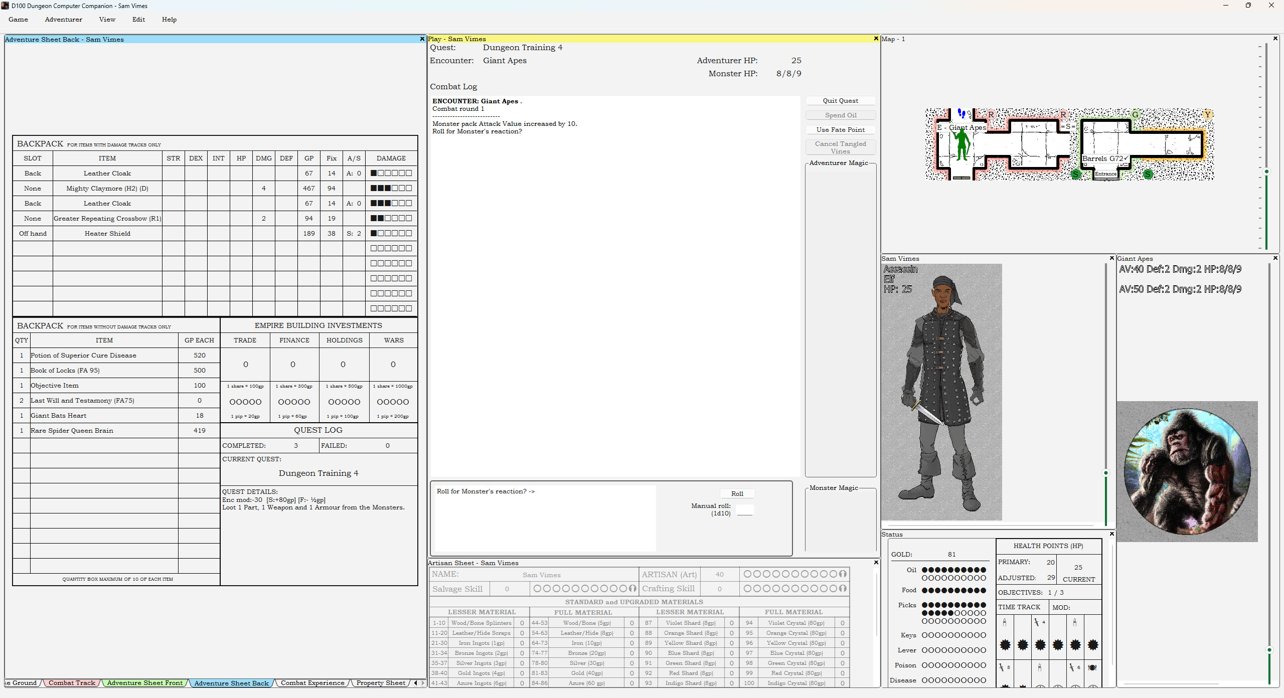Click the Quit Quest button
The height and width of the screenshot is (698, 1284).
coord(840,100)
